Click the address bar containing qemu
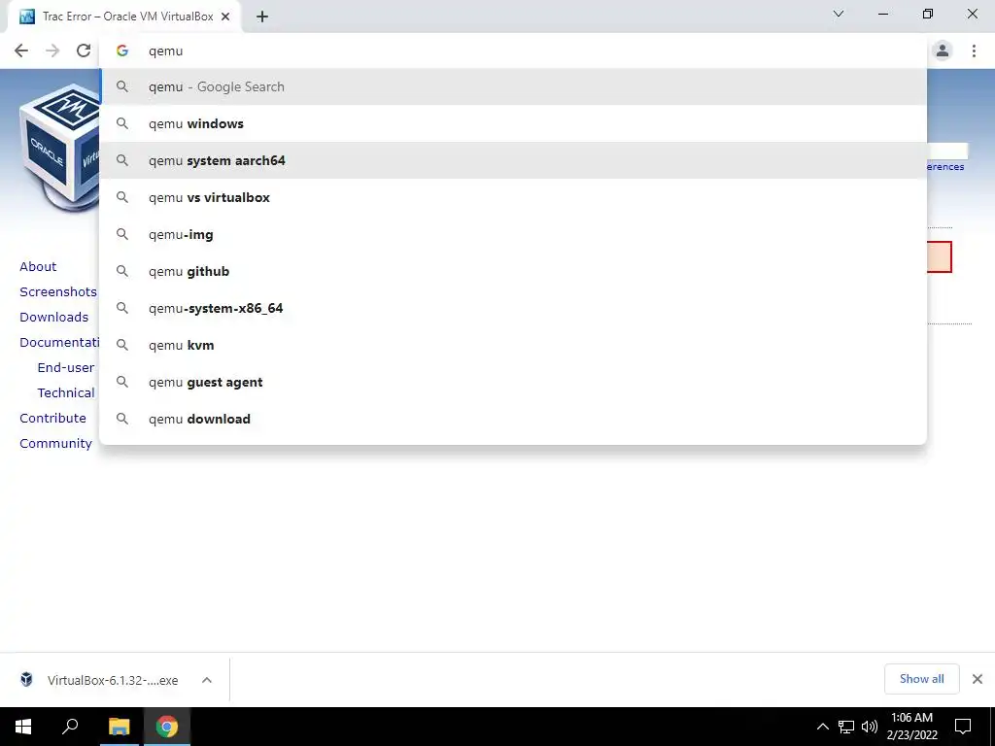This screenshot has height=746, width=995. point(513,51)
